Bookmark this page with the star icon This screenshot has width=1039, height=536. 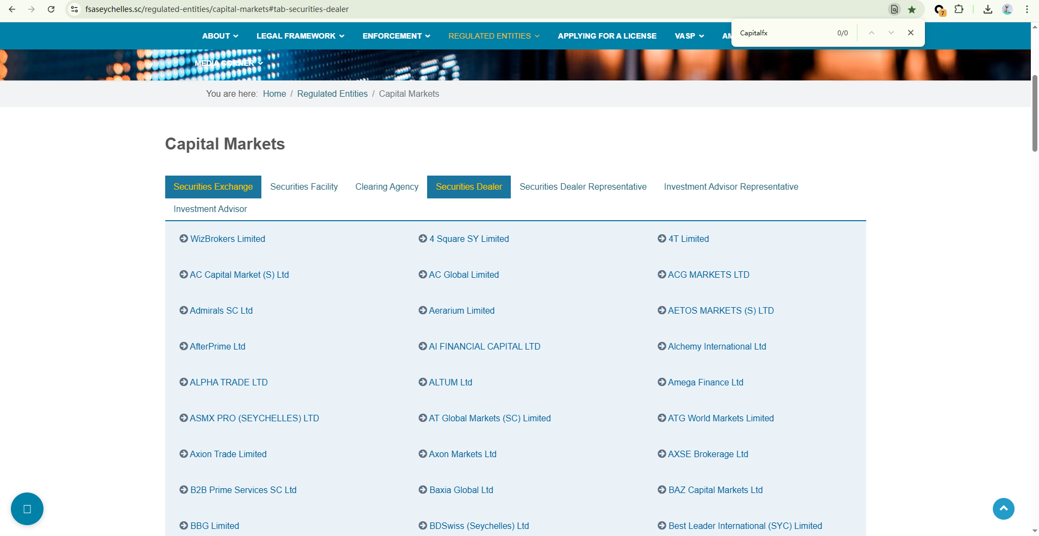(912, 9)
